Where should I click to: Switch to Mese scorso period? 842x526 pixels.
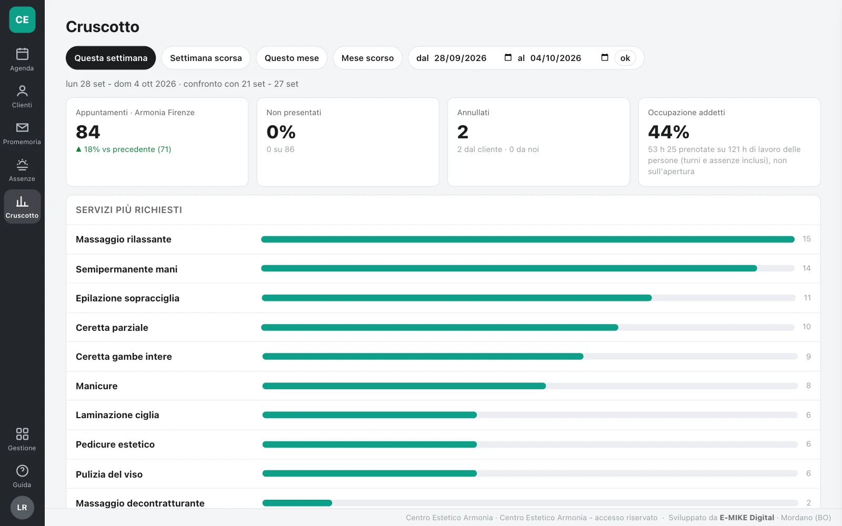367,58
